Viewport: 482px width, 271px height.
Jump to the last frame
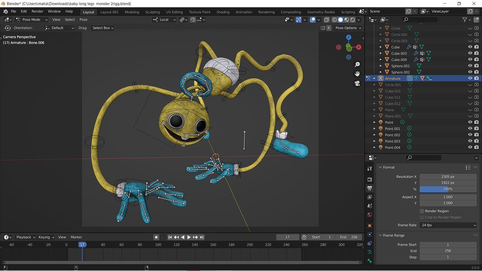coord(202,237)
